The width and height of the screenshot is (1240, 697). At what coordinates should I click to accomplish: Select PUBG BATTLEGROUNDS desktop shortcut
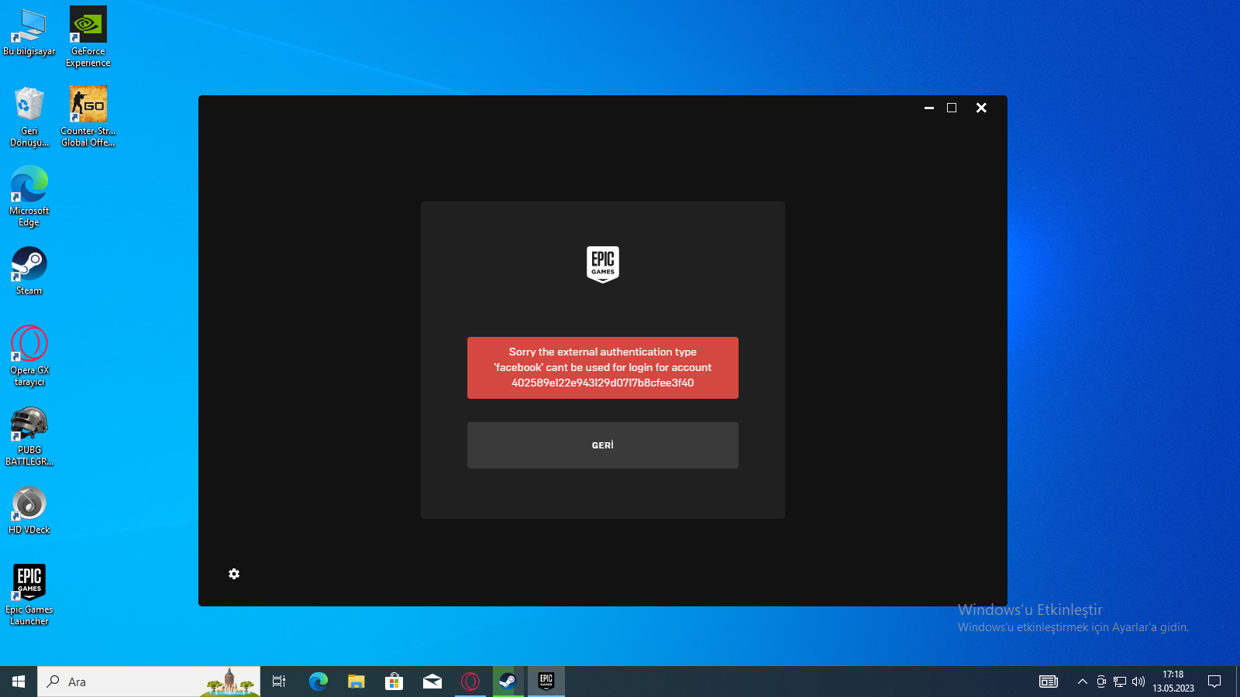tap(29, 436)
